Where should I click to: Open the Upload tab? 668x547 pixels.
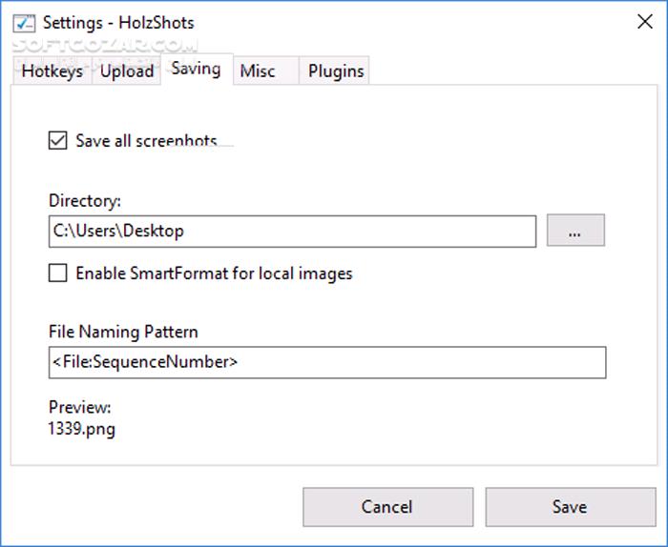pyautogui.click(x=127, y=71)
